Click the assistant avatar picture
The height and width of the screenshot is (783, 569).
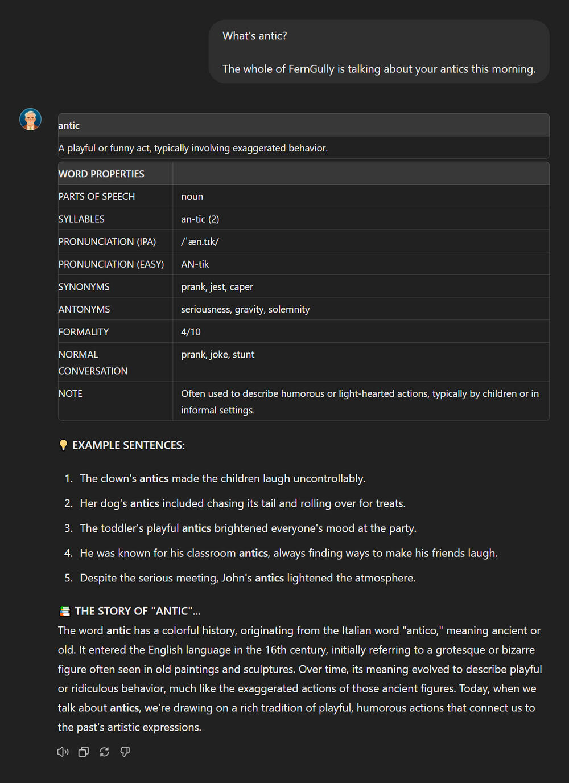[31, 120]
